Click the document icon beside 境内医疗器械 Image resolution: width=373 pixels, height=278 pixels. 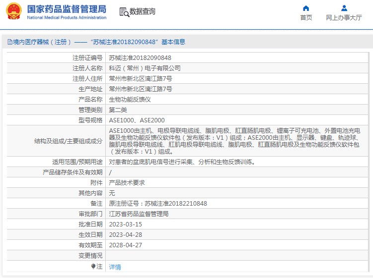[10, 42]
